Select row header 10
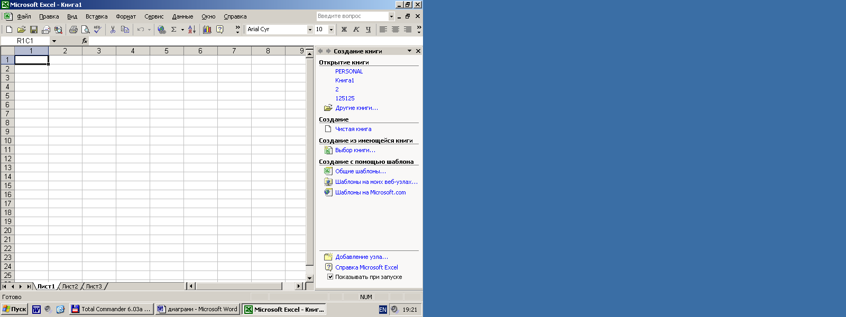 click(x=7, y=141)
